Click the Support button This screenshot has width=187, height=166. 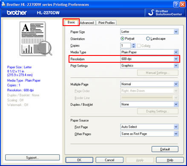pos(32,157)
